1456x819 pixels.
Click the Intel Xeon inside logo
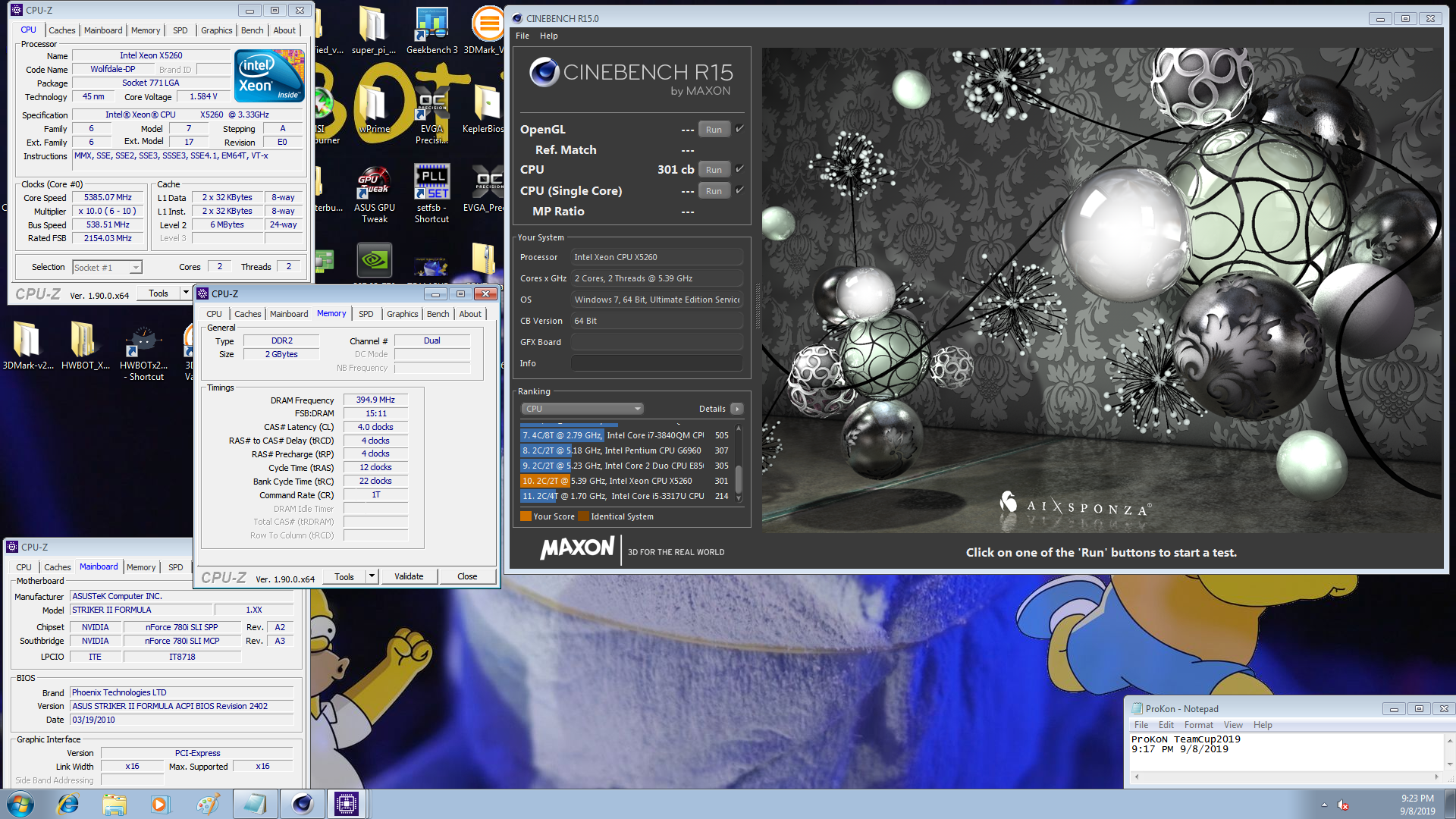coord(269,75)
